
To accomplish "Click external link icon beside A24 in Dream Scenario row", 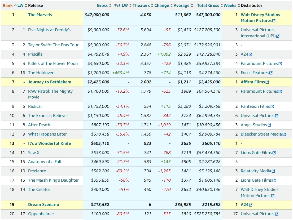I will click(x=251, y=205).
